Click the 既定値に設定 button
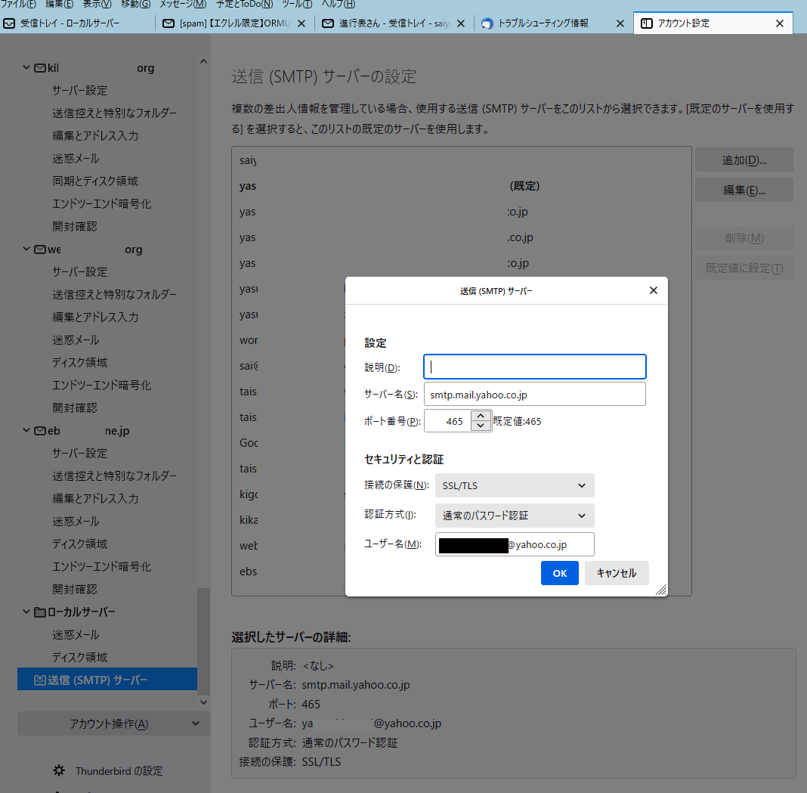Viewport: 807px width, 793px height. [744, 268]
